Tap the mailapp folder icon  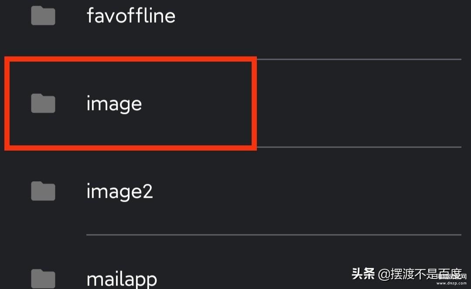[43, 279]
